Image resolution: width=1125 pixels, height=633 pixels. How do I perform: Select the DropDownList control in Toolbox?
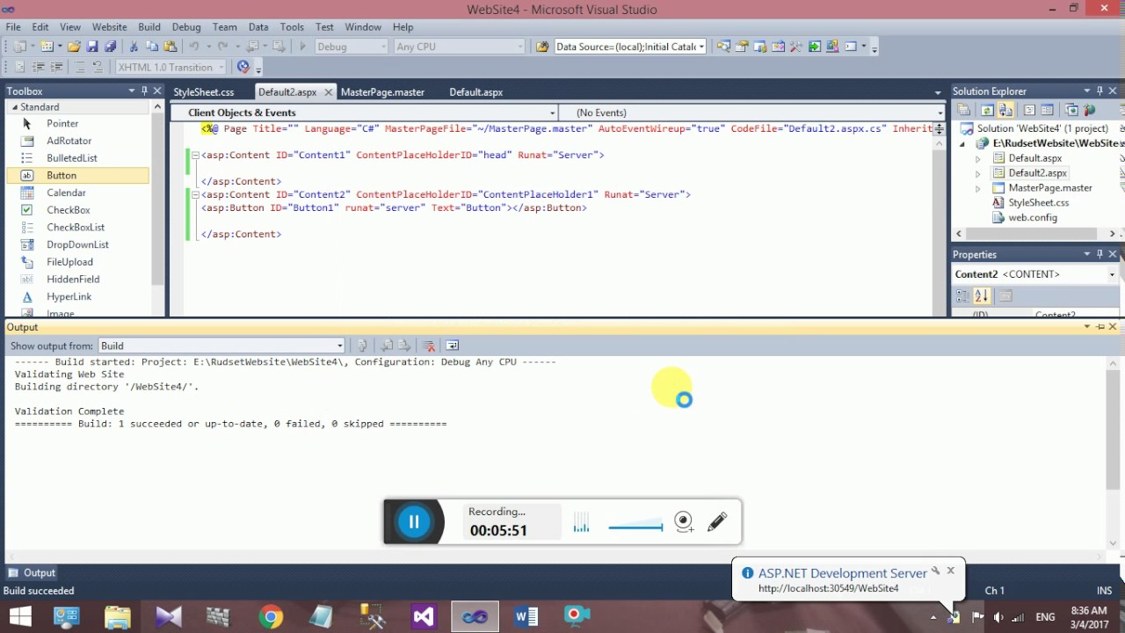pyautogui.click(x=77, y=244)
